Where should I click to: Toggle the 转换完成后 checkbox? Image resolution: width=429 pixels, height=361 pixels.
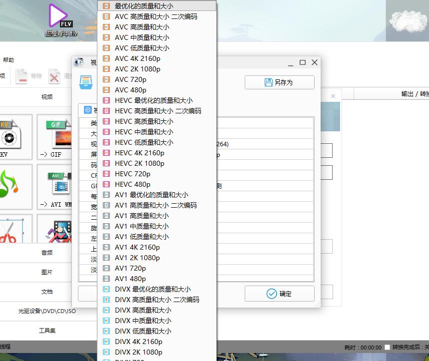[387, 347]
